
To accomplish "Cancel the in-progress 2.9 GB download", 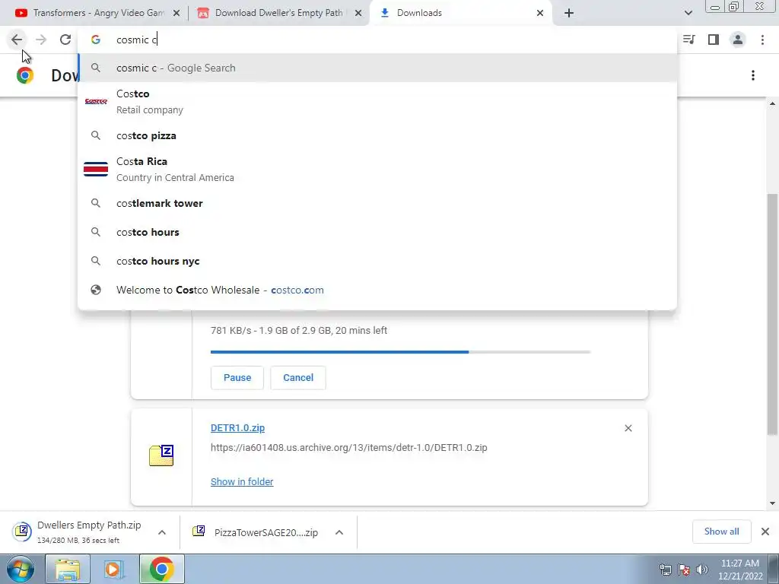I will 298,377.
